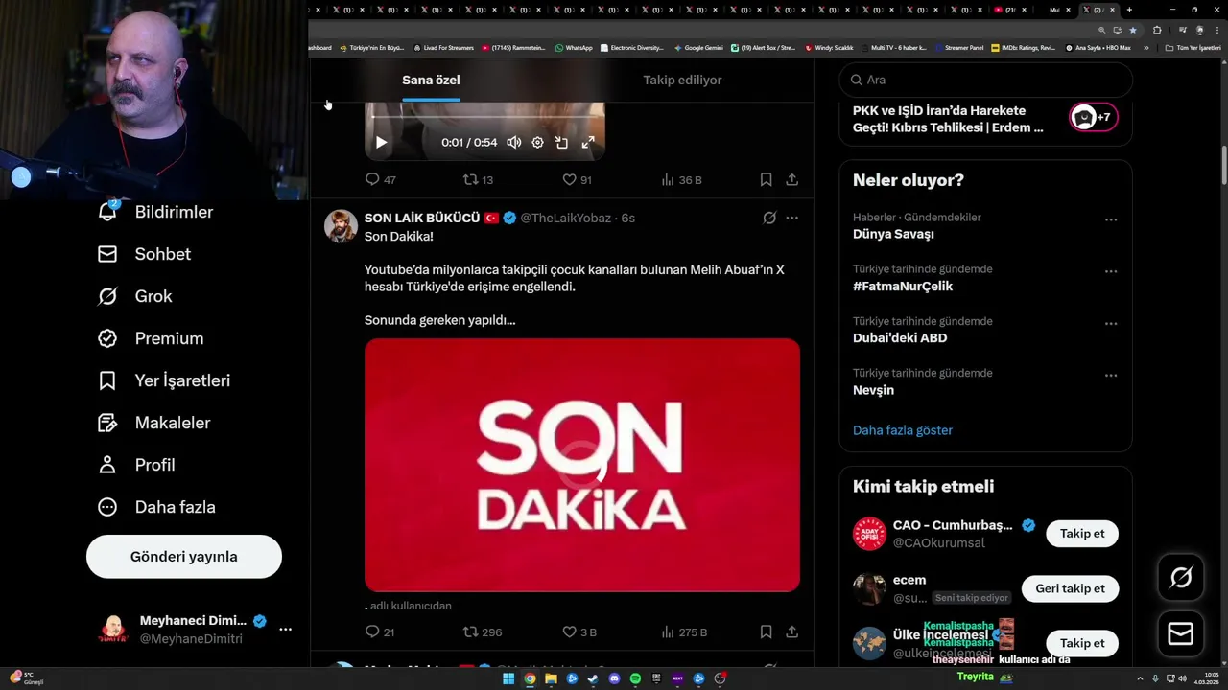Repost the post with 296 reposts
This screenshot has height=690, width=1228.
click(470, 632)
